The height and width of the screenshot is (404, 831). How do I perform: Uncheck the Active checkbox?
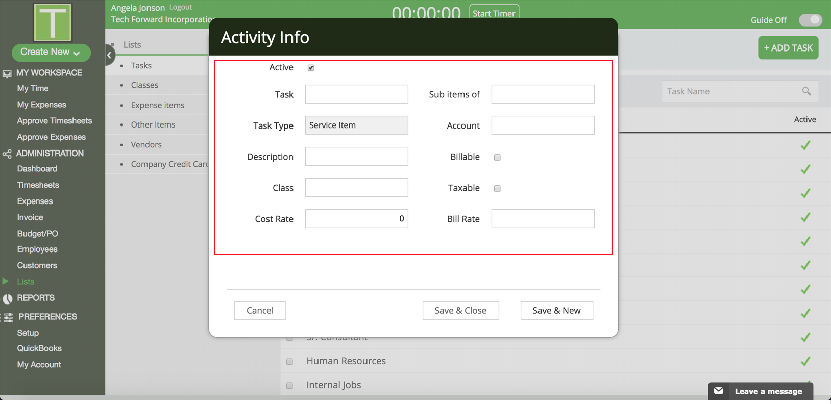coord(311,68)
